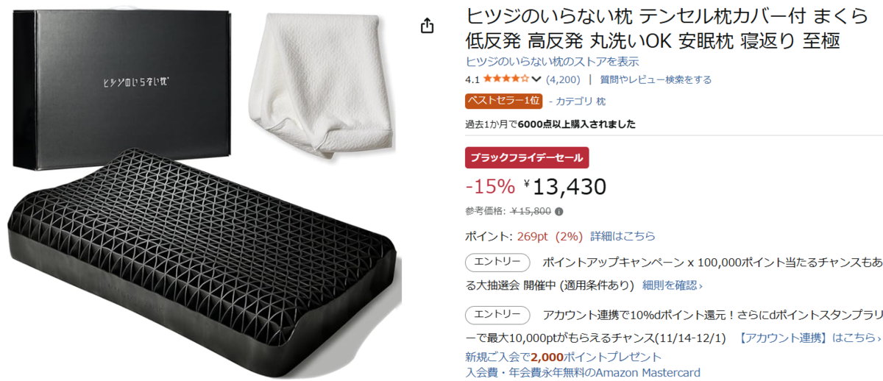Viewport: 883px width, 381px height.
Task: Open Amazon Mastercard 入会費・年会費永年無料 link
Action: [583, 372]
